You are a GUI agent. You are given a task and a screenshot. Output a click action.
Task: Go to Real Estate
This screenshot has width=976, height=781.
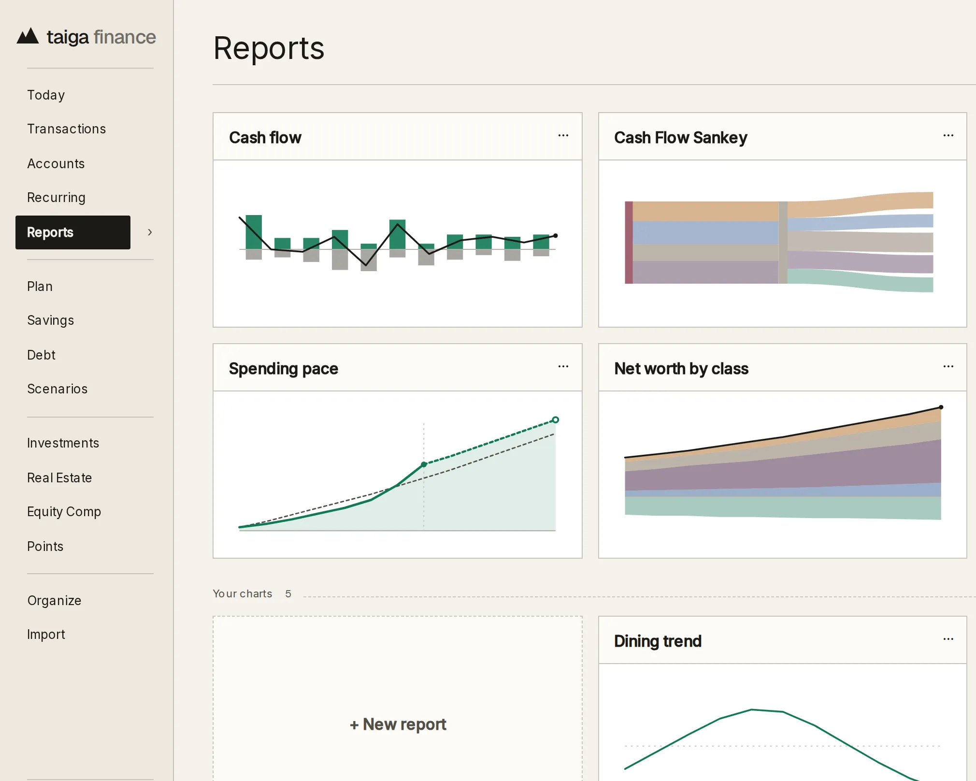pos(59,478)
